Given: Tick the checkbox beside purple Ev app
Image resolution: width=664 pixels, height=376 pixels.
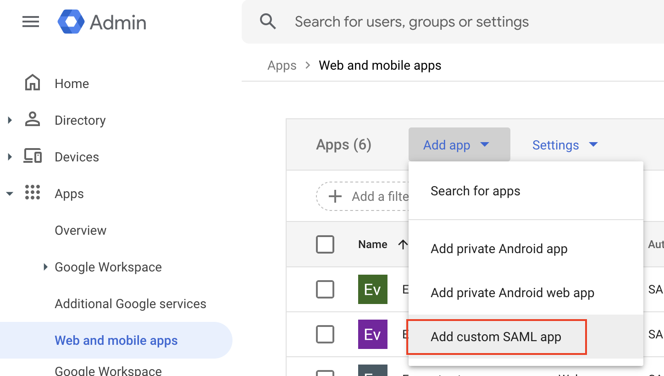Looking at the screenshot, I should 325,334.
